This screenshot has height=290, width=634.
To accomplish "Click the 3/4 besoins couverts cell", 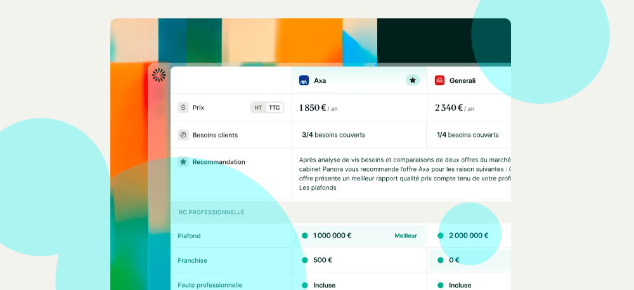I will [333, 135].
